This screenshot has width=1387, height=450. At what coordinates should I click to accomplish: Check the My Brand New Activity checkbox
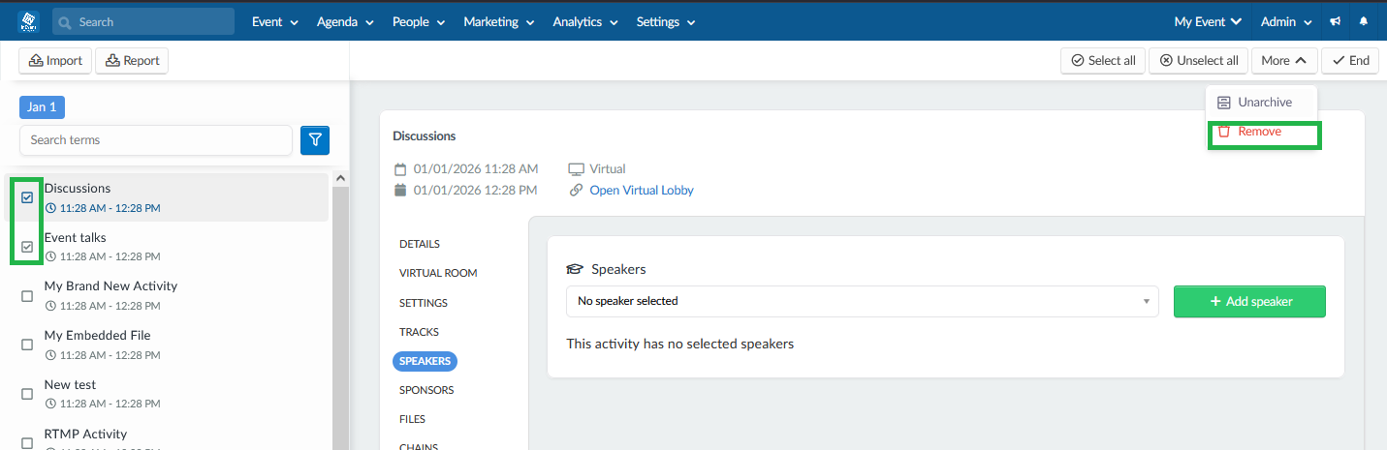point(27,296)
